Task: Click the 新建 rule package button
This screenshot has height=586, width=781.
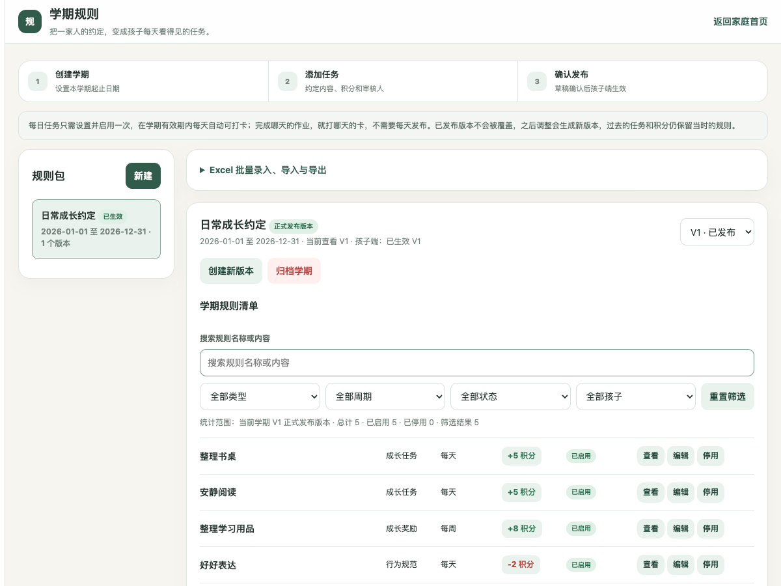Action: (143, 176)
